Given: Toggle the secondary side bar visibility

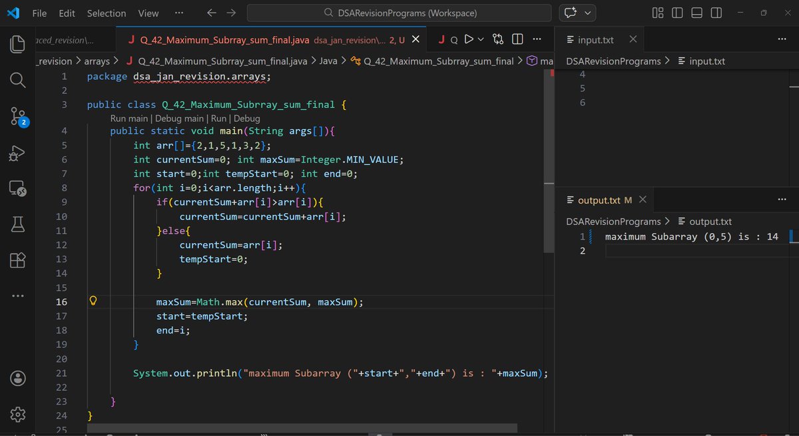Looking at the screenshot, I should [x=716, y=13].
